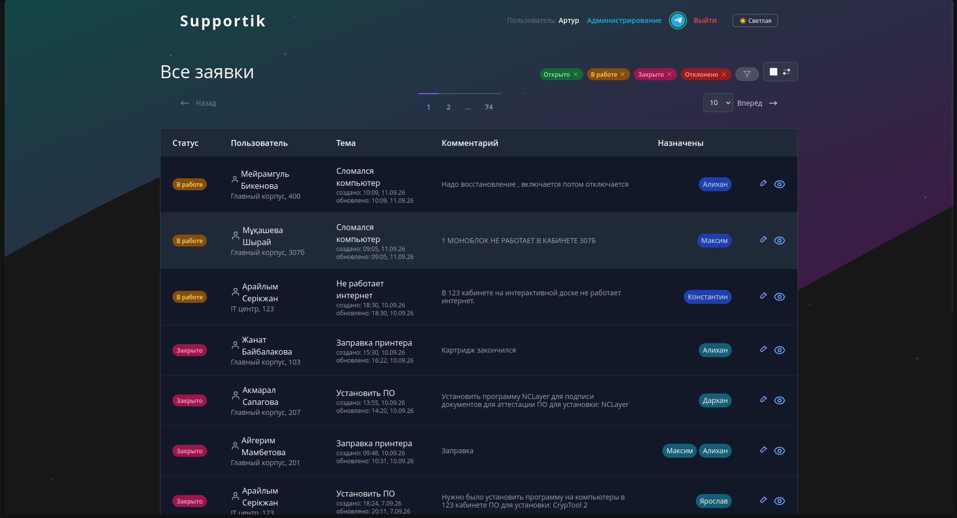Switch to the 'Светлая' light theme
957x518 pixels.
[755, 20]
